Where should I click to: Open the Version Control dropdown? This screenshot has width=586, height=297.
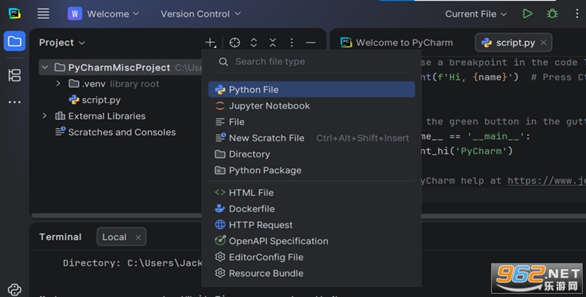(x=201, y=14)
